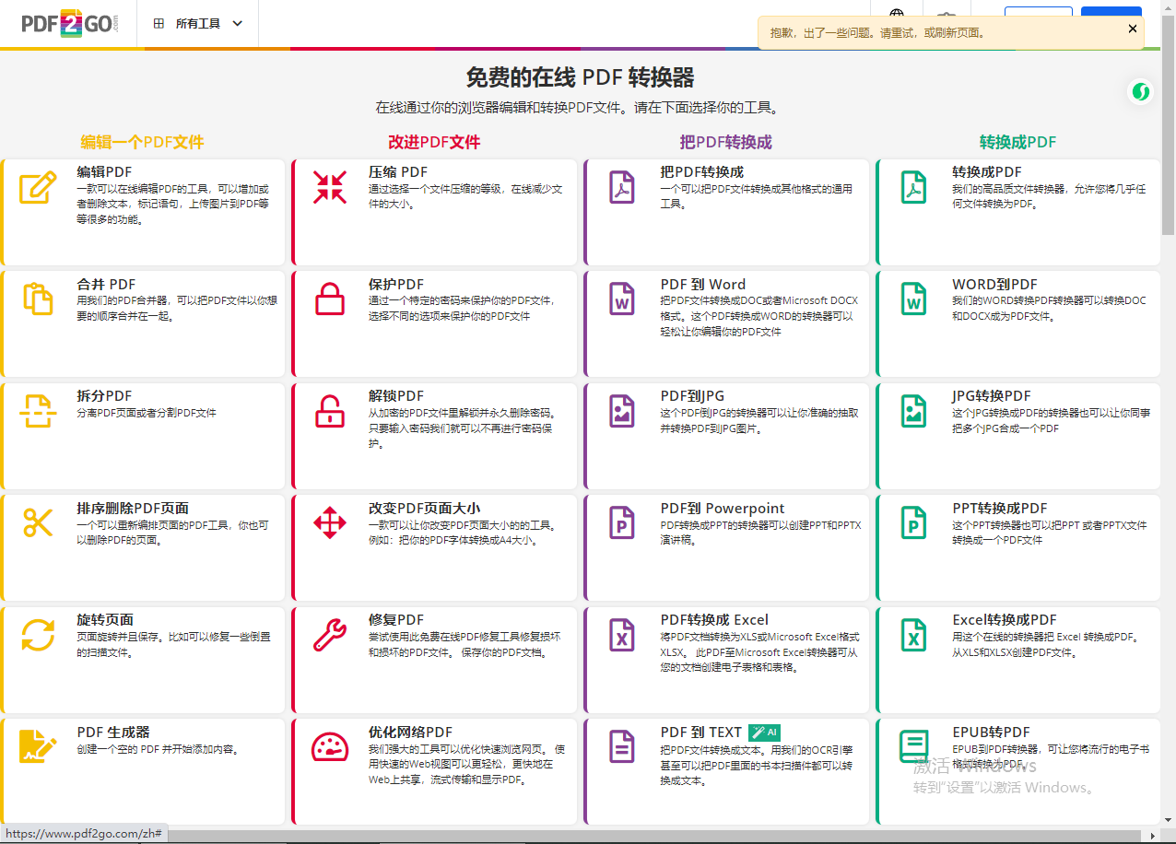Click the AI badge beside PDF 到 TEXT

(x=765, y=733)
